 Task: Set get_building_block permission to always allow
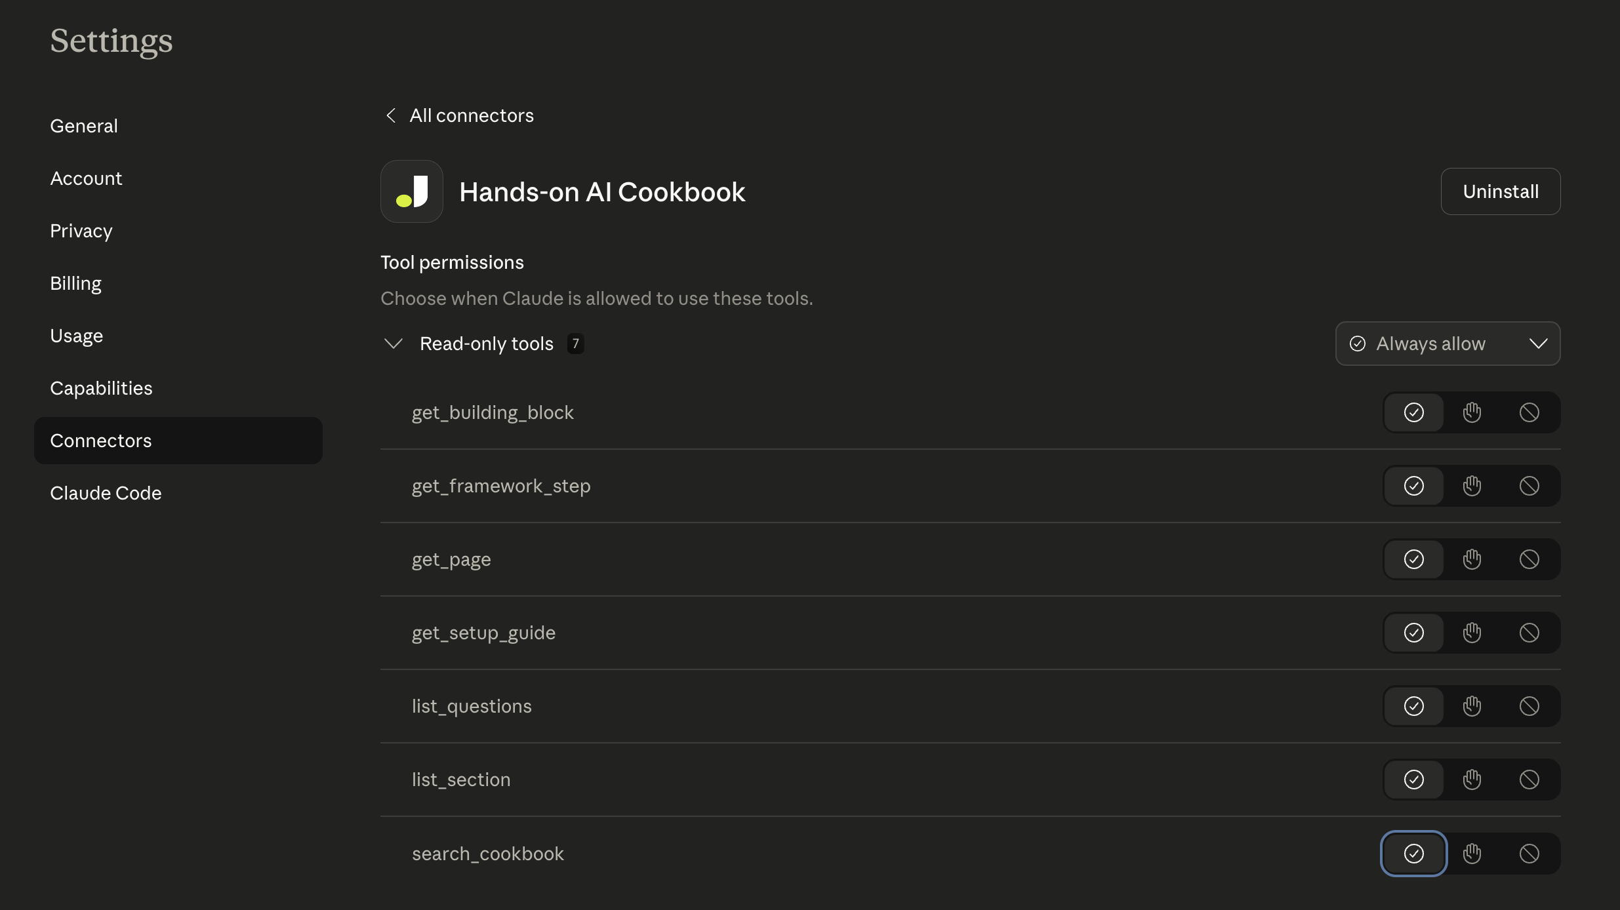[x=1413, y=412]
